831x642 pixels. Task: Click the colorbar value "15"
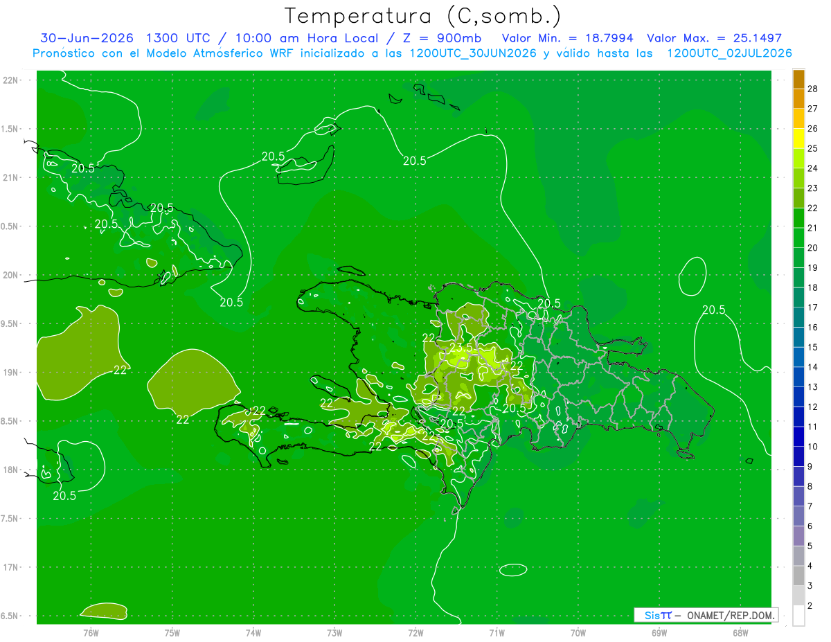[x=813, y=347]
